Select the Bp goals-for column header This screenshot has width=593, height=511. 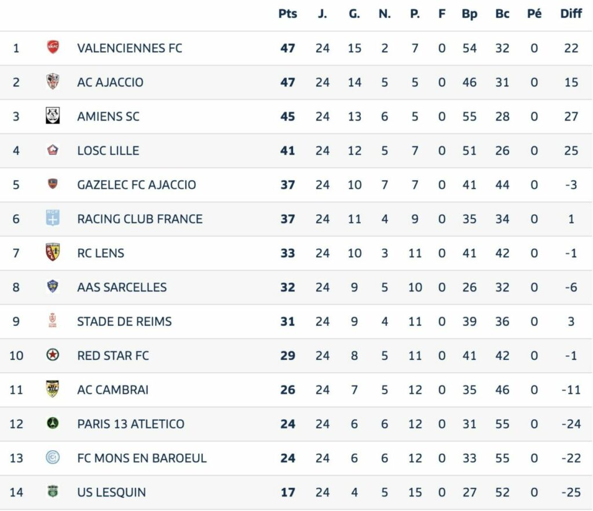470,14
